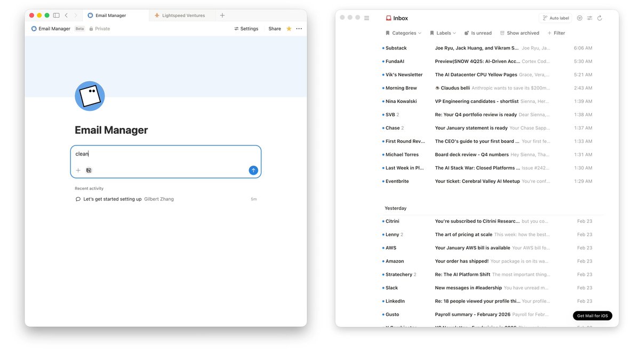Open Michael Torres Board deck email
Screen dimensions: 640x349
point(487,155)
